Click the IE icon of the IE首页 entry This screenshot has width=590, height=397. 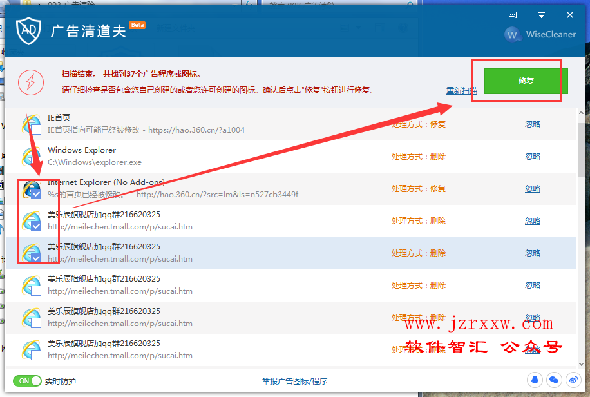point(31,124)
